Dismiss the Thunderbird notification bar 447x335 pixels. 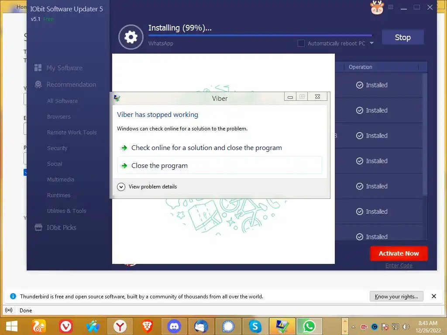click(433, 296)
